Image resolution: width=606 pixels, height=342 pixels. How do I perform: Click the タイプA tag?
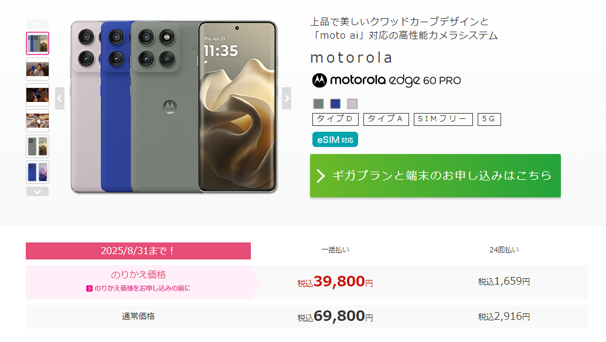point(386,119)
